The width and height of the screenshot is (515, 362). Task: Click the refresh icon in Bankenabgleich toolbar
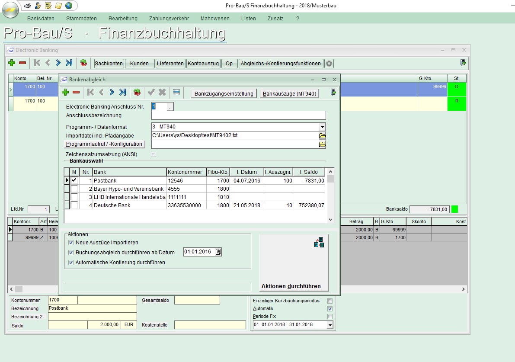pos(137,92)
